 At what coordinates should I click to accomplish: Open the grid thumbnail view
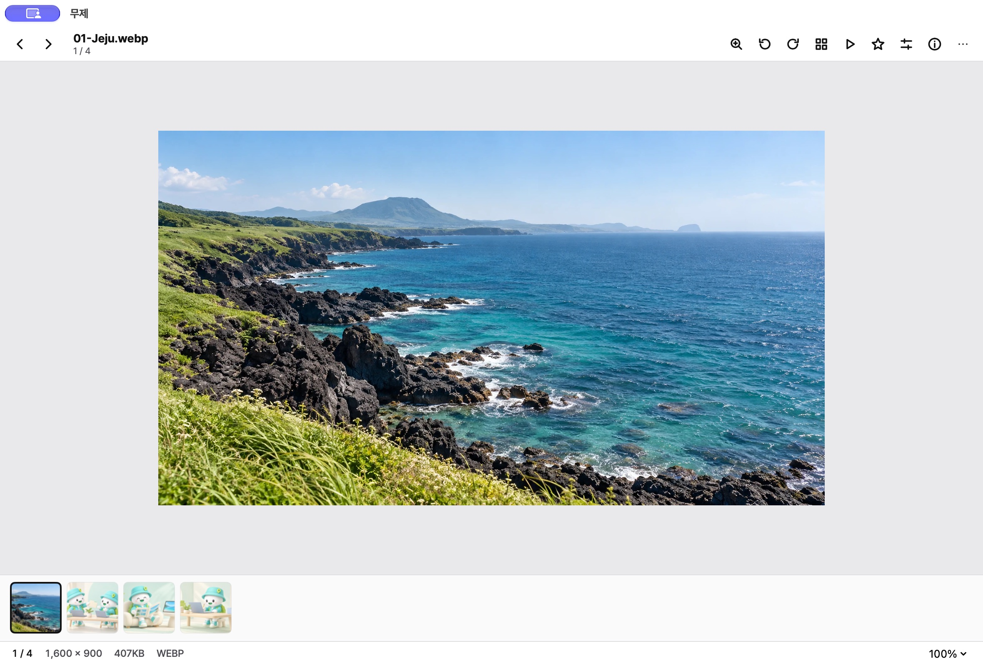[x=821, y=44]
